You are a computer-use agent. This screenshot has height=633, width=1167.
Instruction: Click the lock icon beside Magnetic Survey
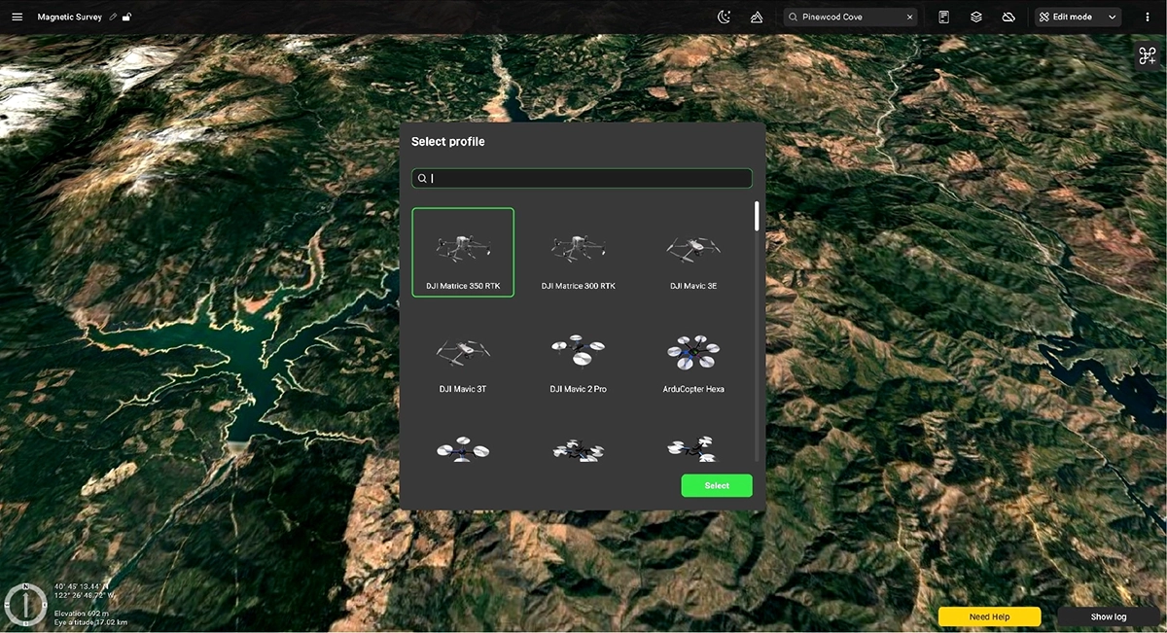127,17
